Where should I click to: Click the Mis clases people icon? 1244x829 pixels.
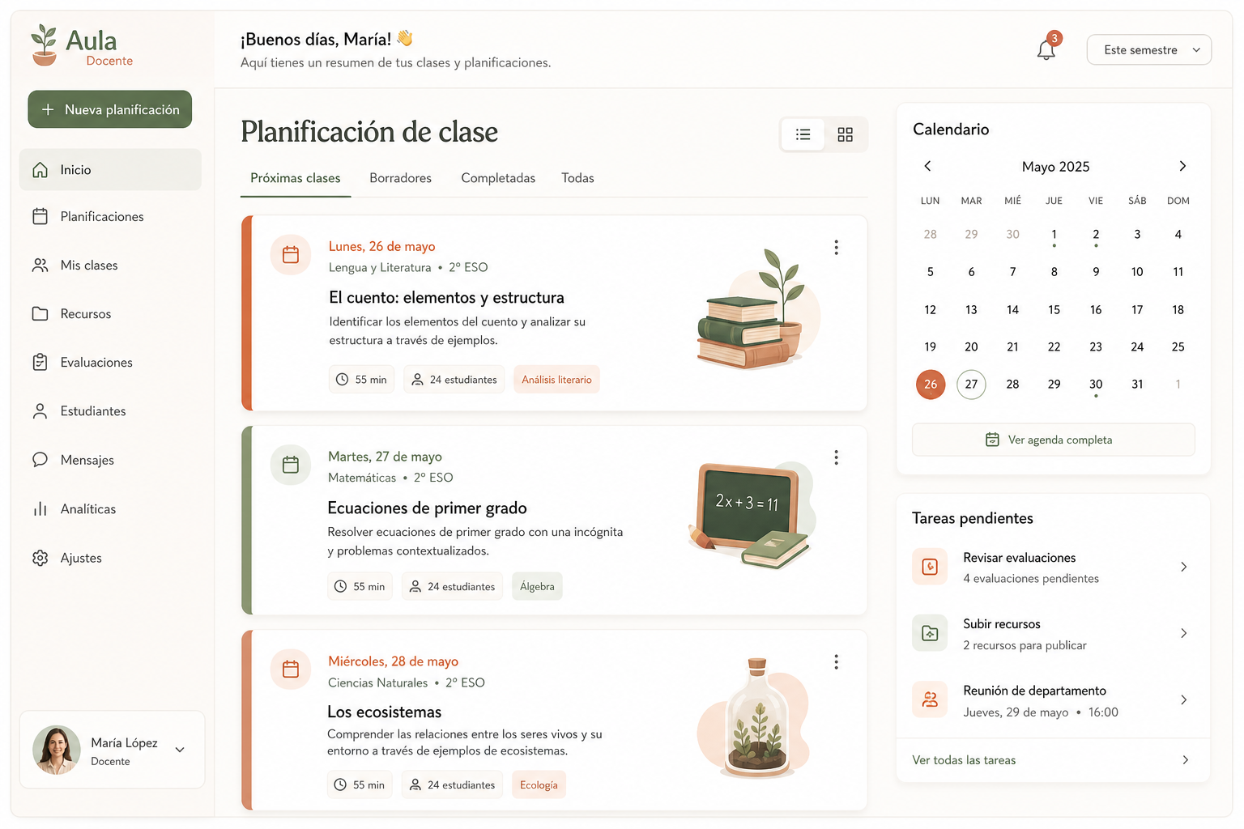[x=40, y=266]
